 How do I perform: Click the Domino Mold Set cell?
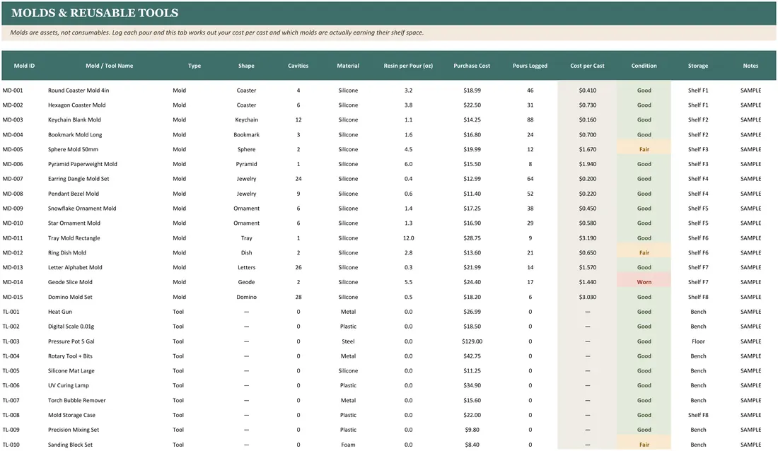70,297
